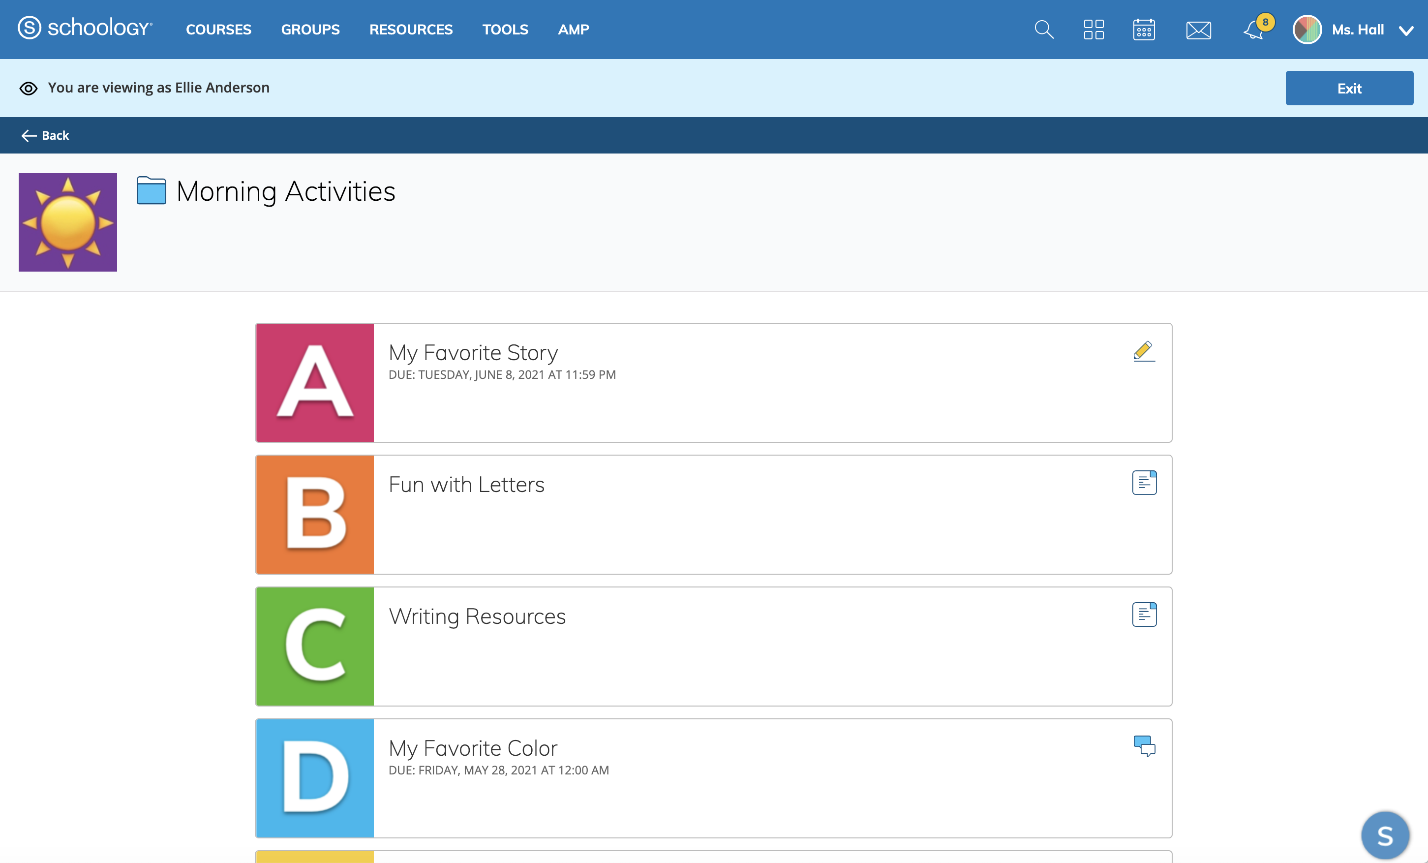Expand the Ms. Hall account dropdown arrow
This screenshot has width=1428, height=863.
1406,31
